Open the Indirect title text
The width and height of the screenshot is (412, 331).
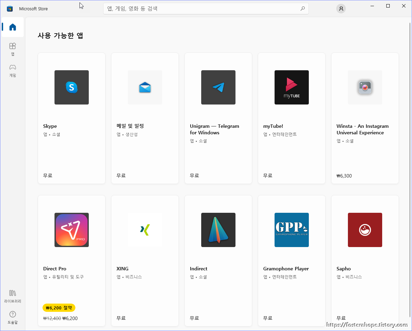pyautogui.click(x=198, y=269)
